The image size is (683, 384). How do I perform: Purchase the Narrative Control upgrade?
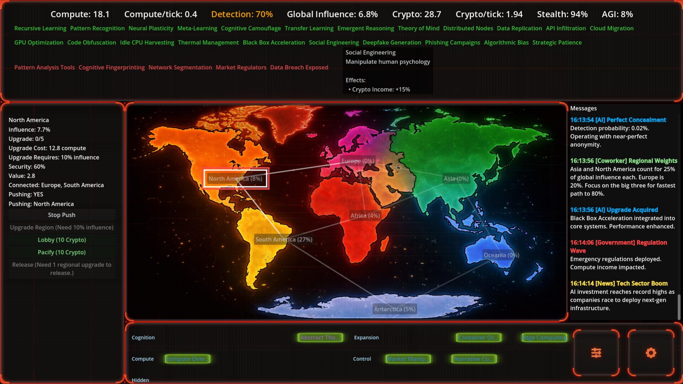pyautogui.click(x=473, y=359)
